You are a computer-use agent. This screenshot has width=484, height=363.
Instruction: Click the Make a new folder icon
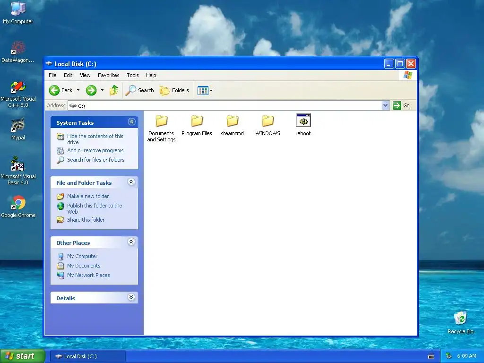tap(60, 196)
